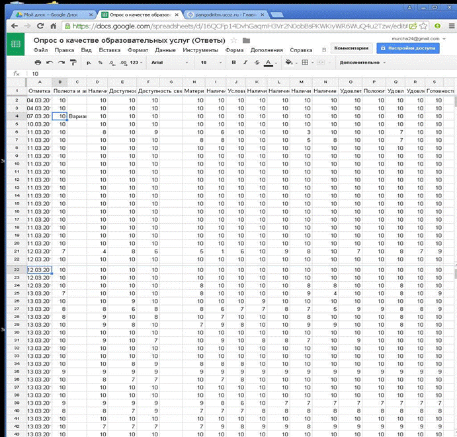This screenshot has width=457, height=437.
Task: Toggle italic formatting
Action: coord(245,62)
